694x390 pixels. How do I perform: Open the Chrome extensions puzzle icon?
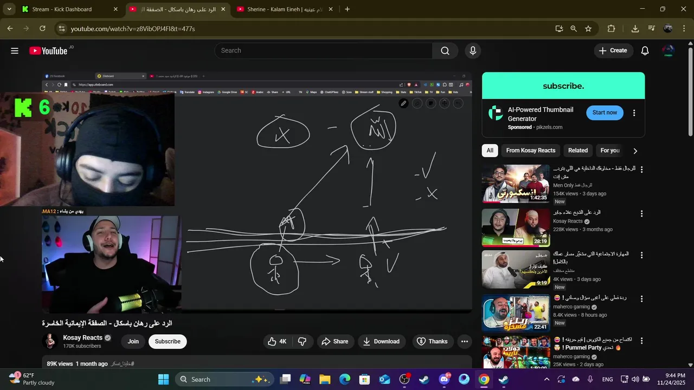[x=611, y=28]
